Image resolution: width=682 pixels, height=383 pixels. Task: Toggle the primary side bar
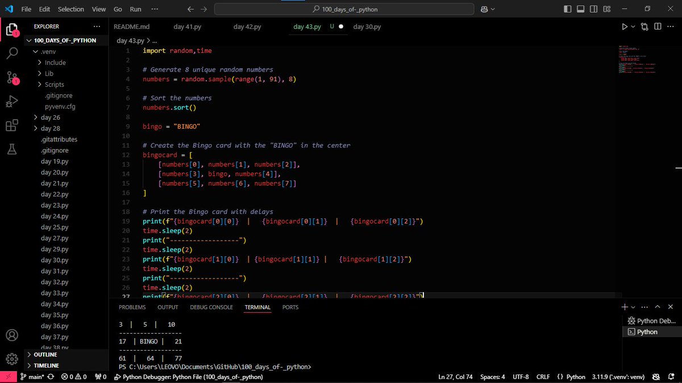pos(568,9)
